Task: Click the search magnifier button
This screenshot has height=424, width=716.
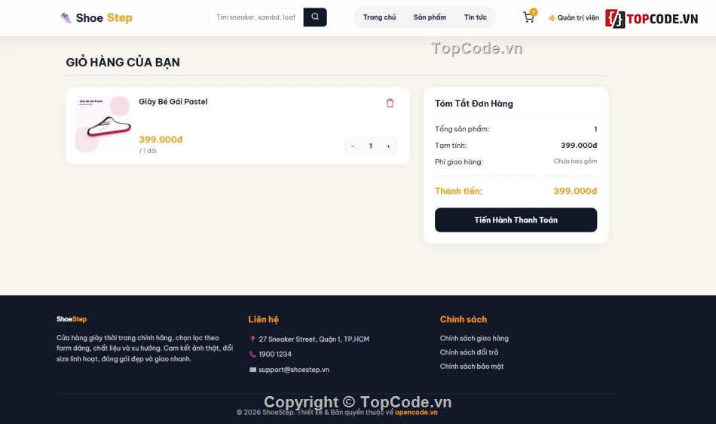Action: pyautogui.click(x=315, y=17)
